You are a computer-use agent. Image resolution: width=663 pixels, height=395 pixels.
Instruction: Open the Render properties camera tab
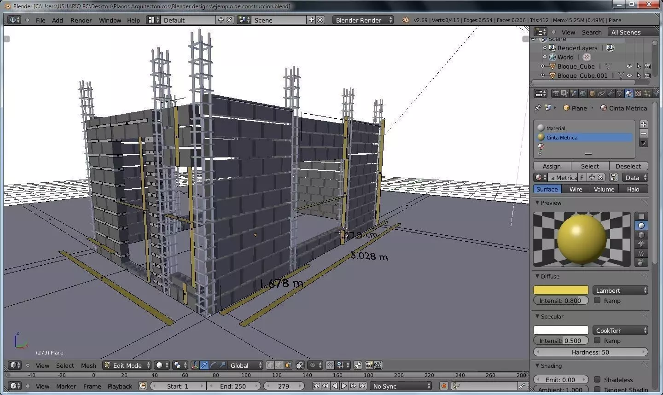click(555, 93)
